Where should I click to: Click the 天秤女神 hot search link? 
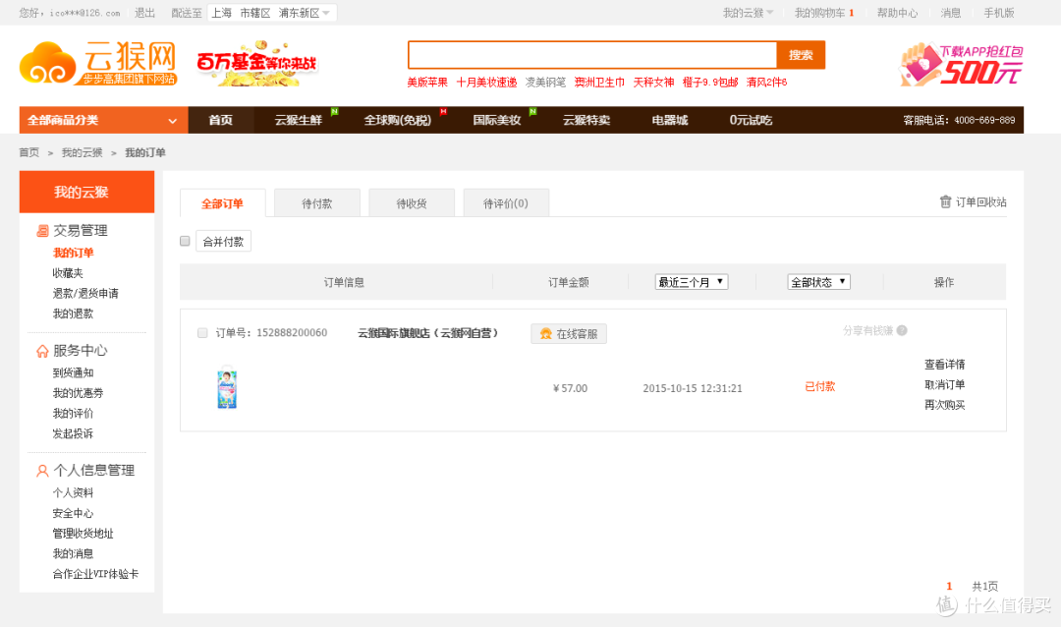pos(653,82)
